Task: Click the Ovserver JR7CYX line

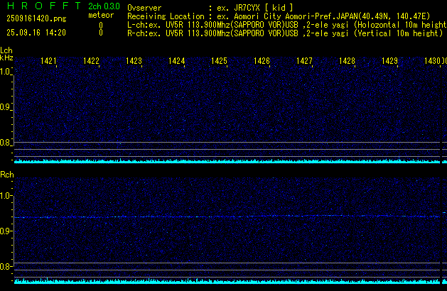Action: [x=210, y=8]
